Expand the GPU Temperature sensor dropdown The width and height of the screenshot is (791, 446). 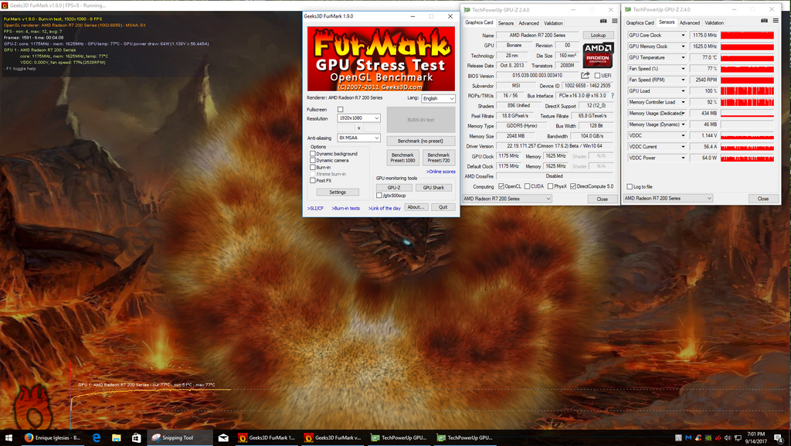click(x=683, y=57)
